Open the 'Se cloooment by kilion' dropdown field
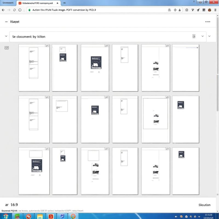Image resolution: width=219 pixels, height=219 pixels. click(108, 37)
